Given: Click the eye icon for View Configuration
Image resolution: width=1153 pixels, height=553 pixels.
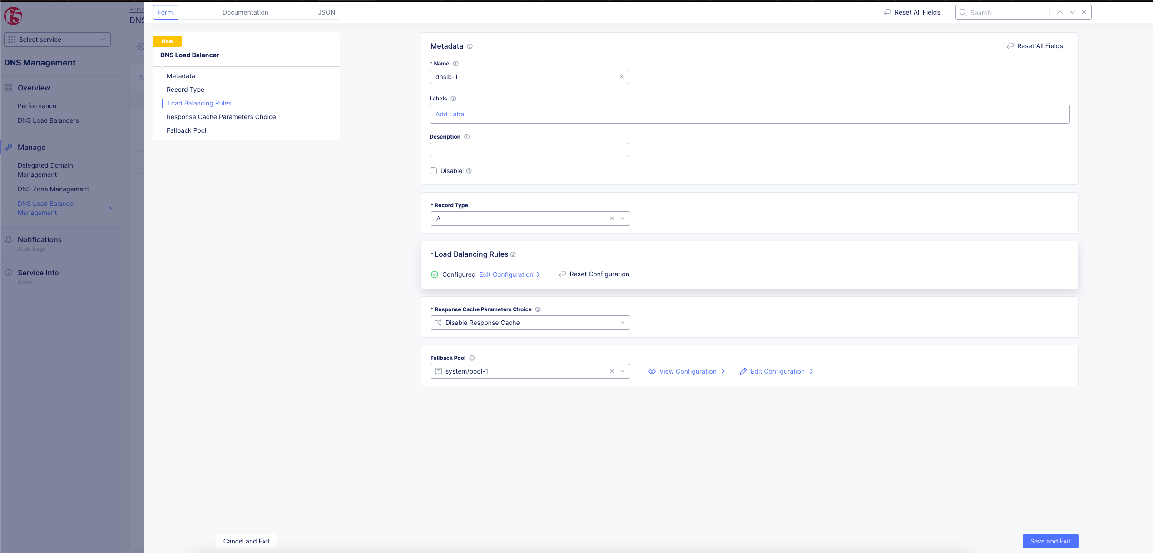Looking at the screenshot, I should pos(652,371).
